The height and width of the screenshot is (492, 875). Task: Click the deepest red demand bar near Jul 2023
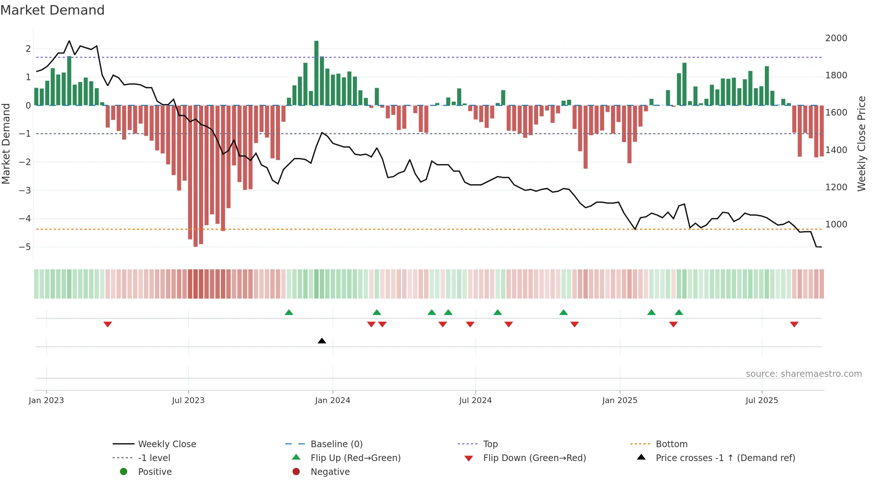[x=195, y=176]
